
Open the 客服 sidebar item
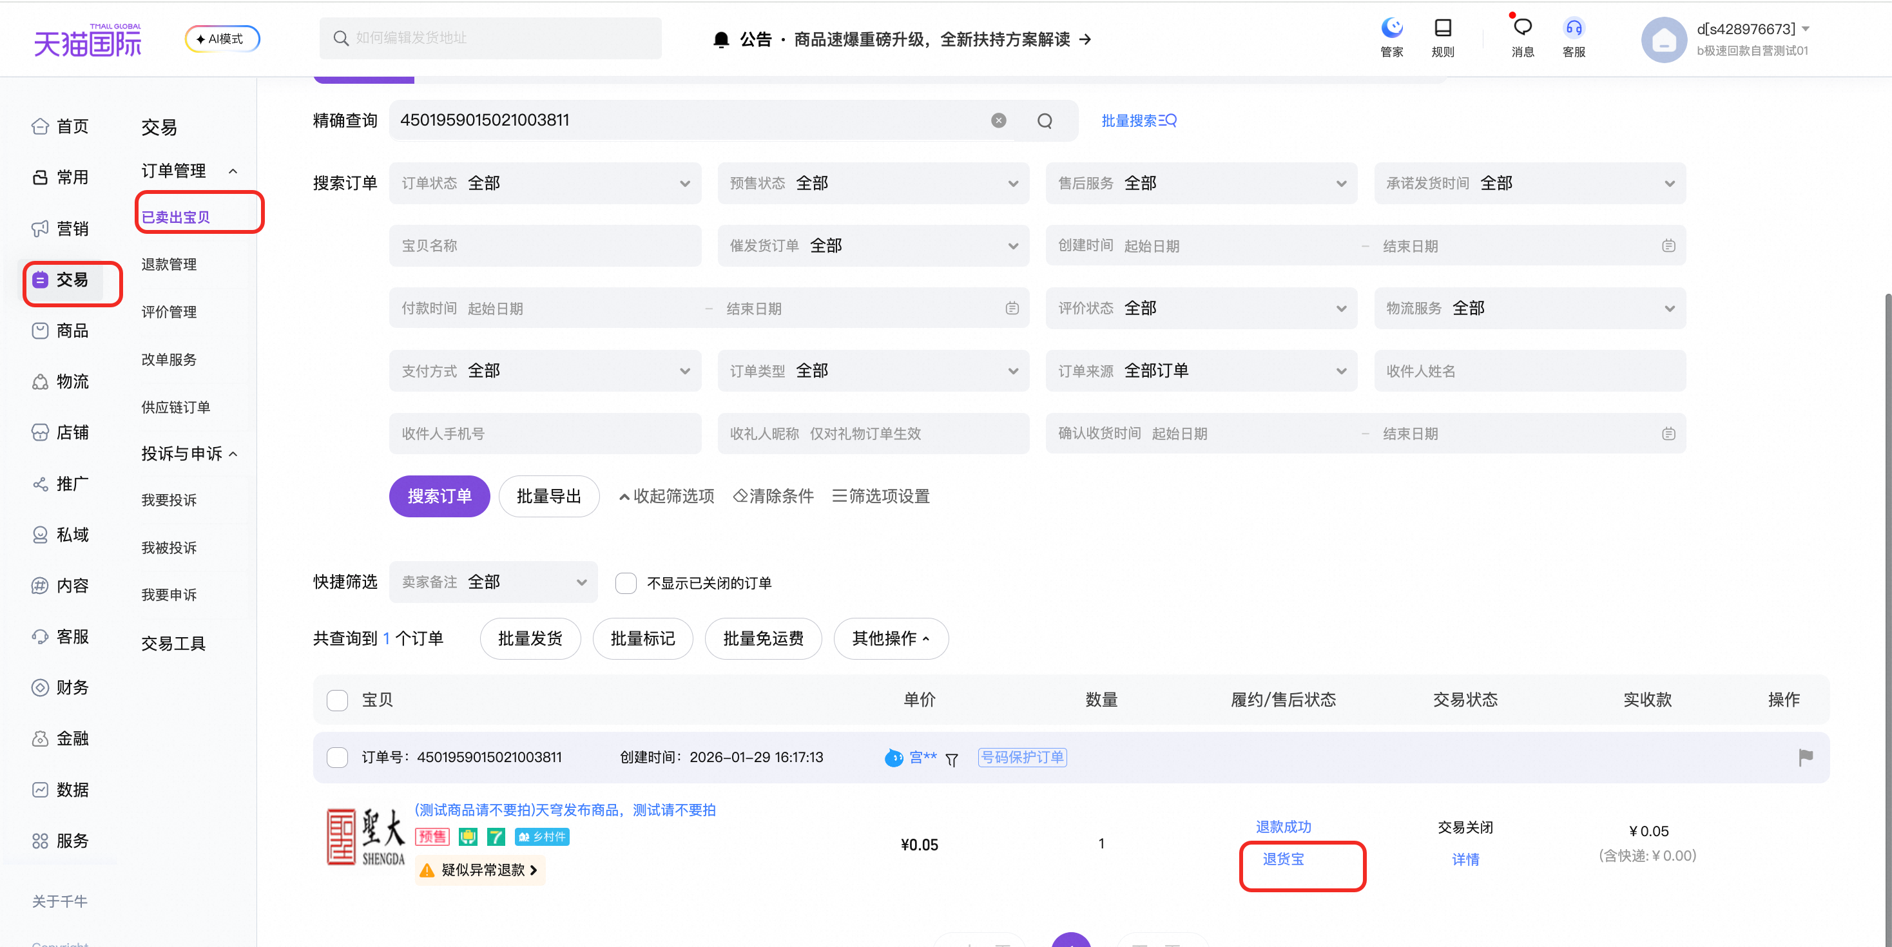click(61, 636)
